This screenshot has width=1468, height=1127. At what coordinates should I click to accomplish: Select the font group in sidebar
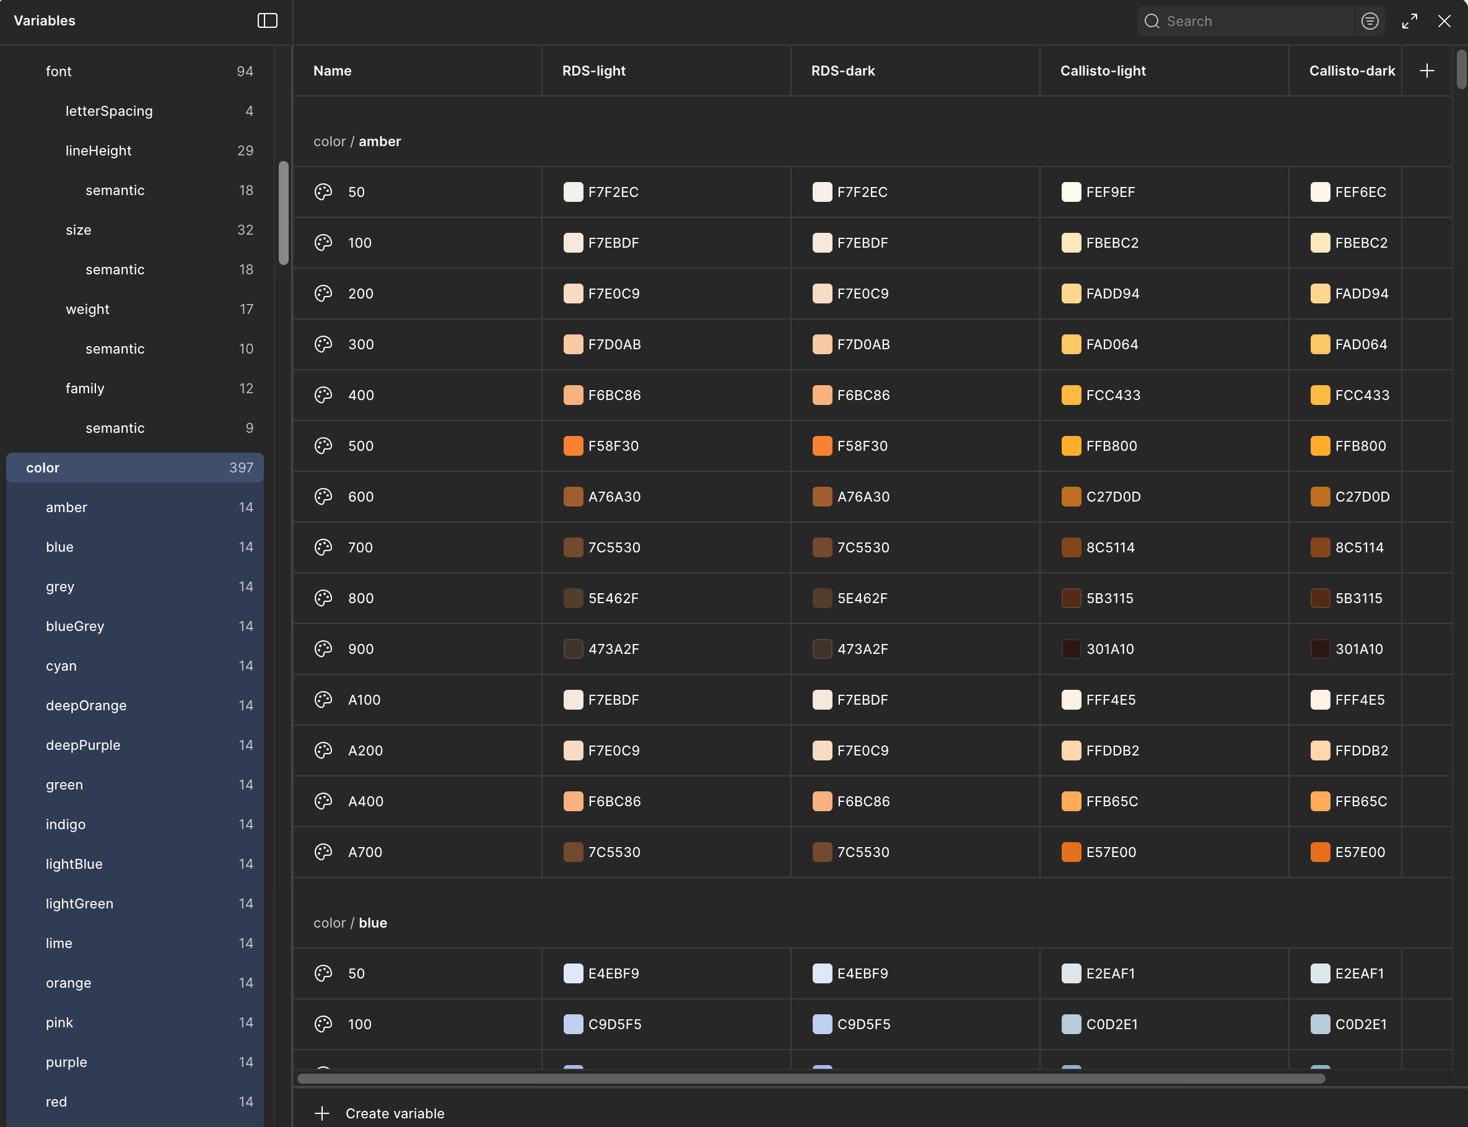click(x=58, y=71)
